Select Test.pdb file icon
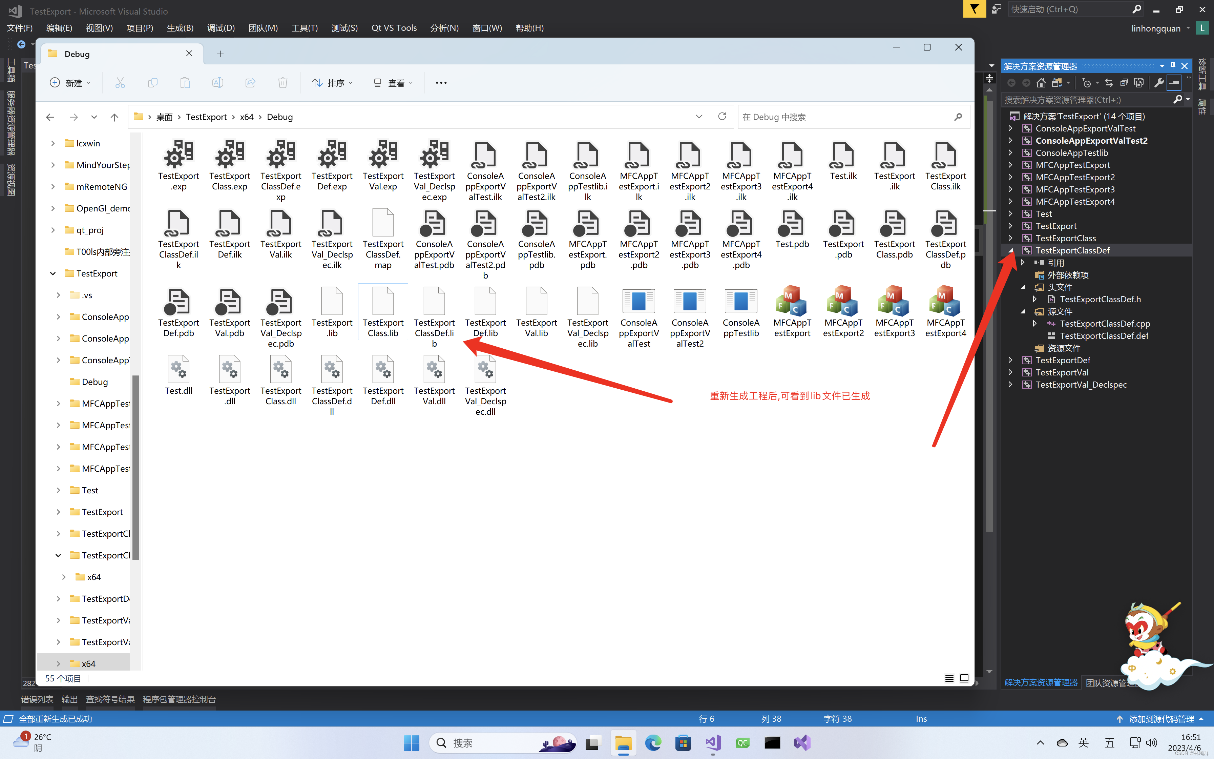 click(792, 223)
